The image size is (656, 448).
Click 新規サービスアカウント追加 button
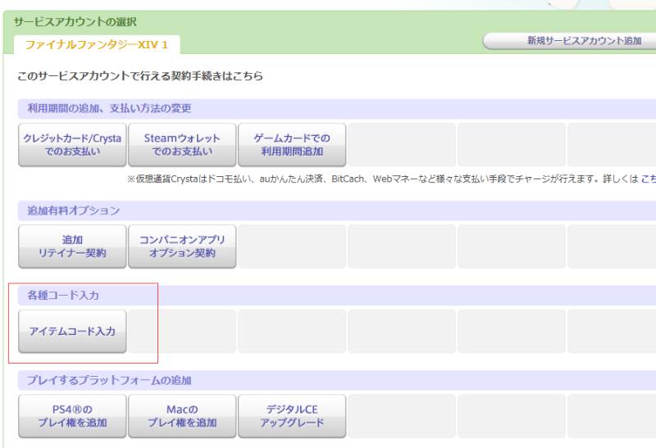point(569,41)
